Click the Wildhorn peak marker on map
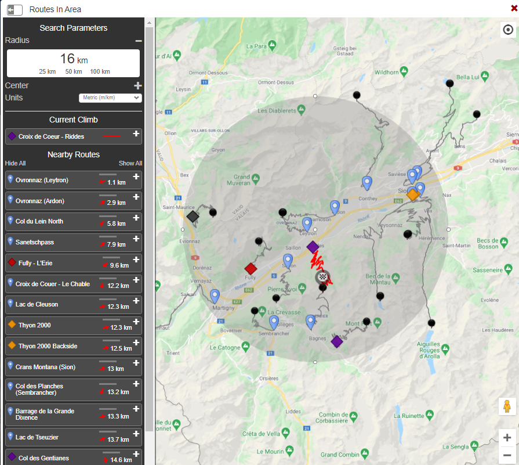 pos(404,71)
